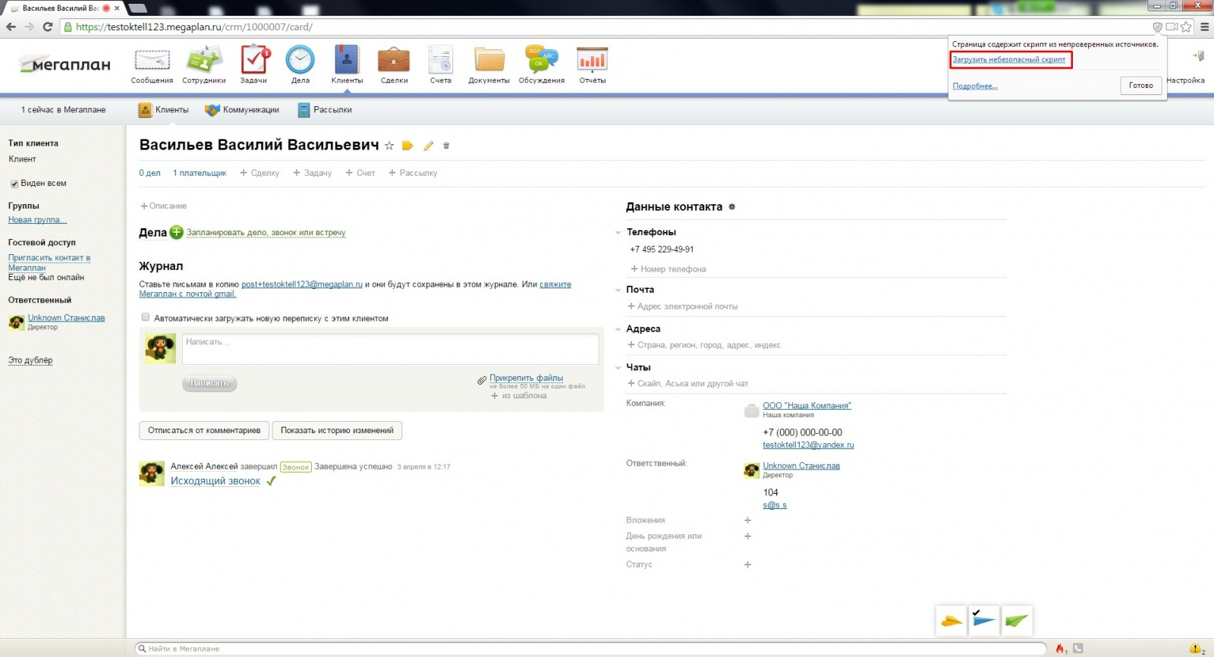The width and height of the screenshot is (1214, 657).
Task: Collapse the Почта section
Action: 618,290
